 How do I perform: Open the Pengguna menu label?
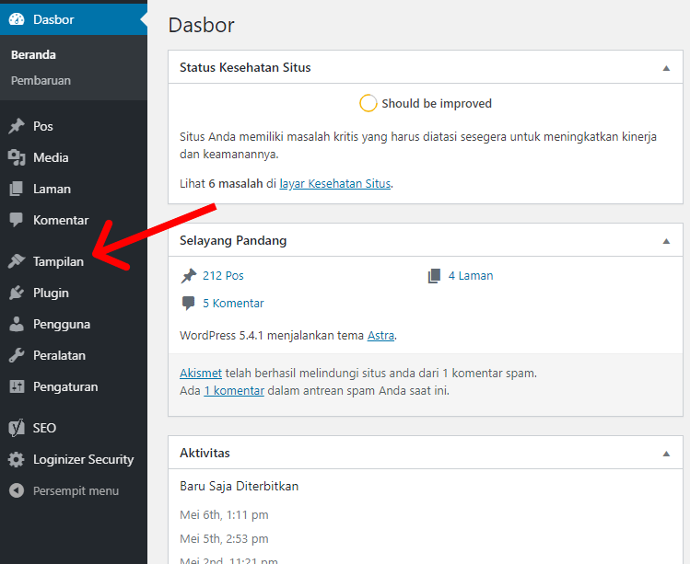pyautogui.click(x=62, y=324)
